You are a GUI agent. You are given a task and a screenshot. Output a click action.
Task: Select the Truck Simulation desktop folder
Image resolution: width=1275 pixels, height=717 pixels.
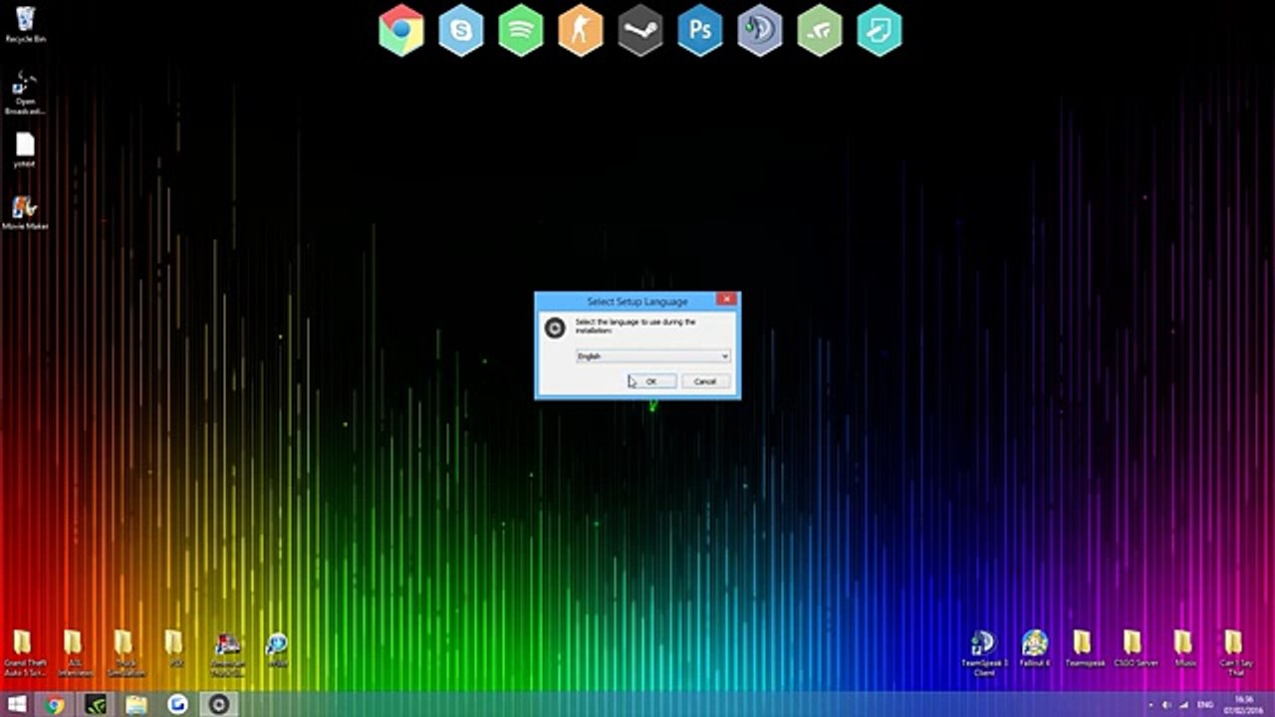(124, 652)
